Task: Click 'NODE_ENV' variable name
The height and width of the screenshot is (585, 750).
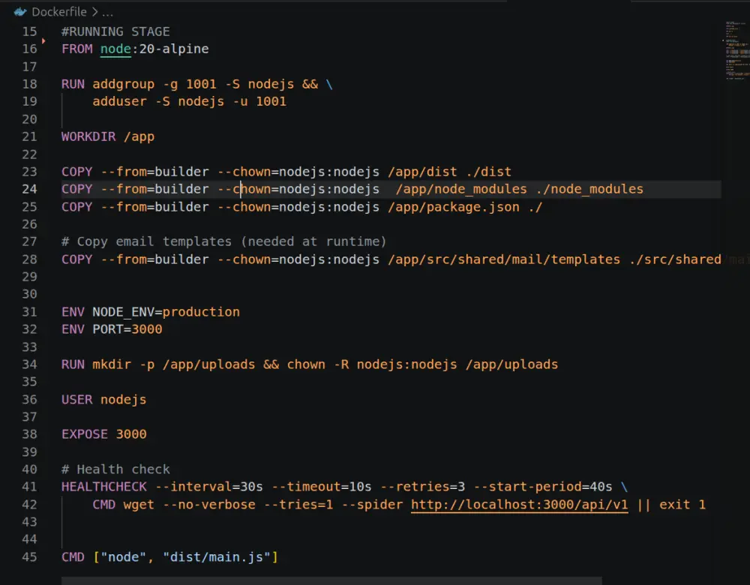Action: tap(124, 312)
